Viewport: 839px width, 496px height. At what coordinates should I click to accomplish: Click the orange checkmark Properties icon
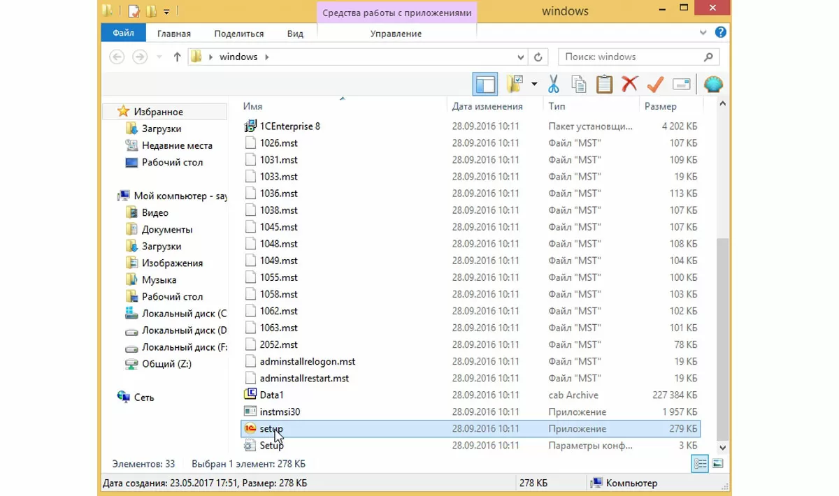point(655,85)
